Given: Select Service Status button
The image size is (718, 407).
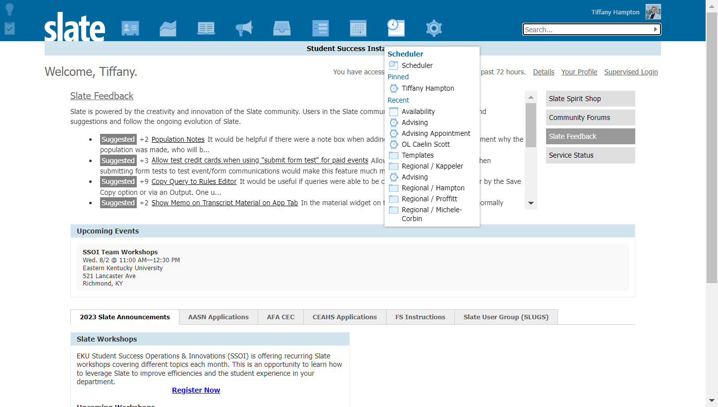Looking at the screenshot, I should point(590,155).
